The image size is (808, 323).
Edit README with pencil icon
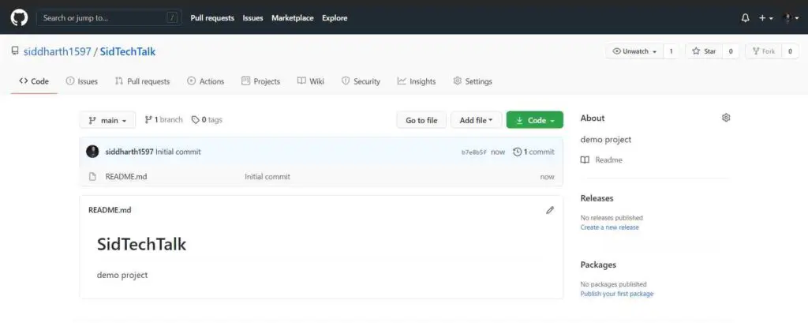(550, 210)
